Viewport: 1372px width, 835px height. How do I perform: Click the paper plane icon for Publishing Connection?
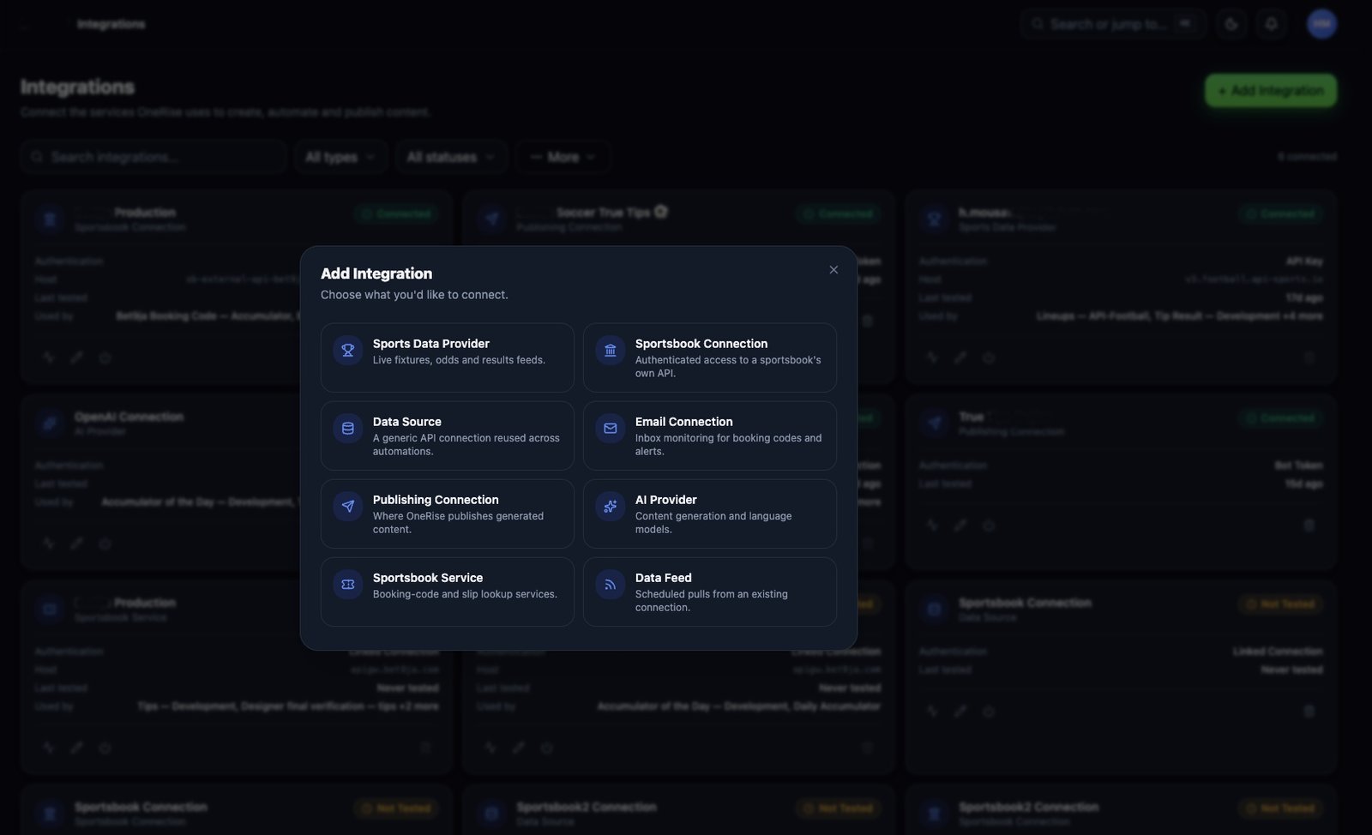(x=348, y=506)
